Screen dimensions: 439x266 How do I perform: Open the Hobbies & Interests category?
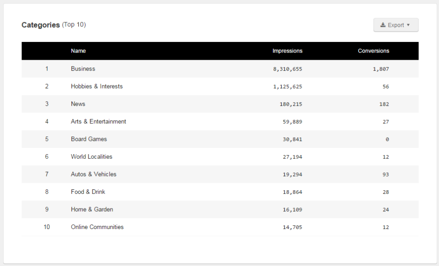point(96,86)
